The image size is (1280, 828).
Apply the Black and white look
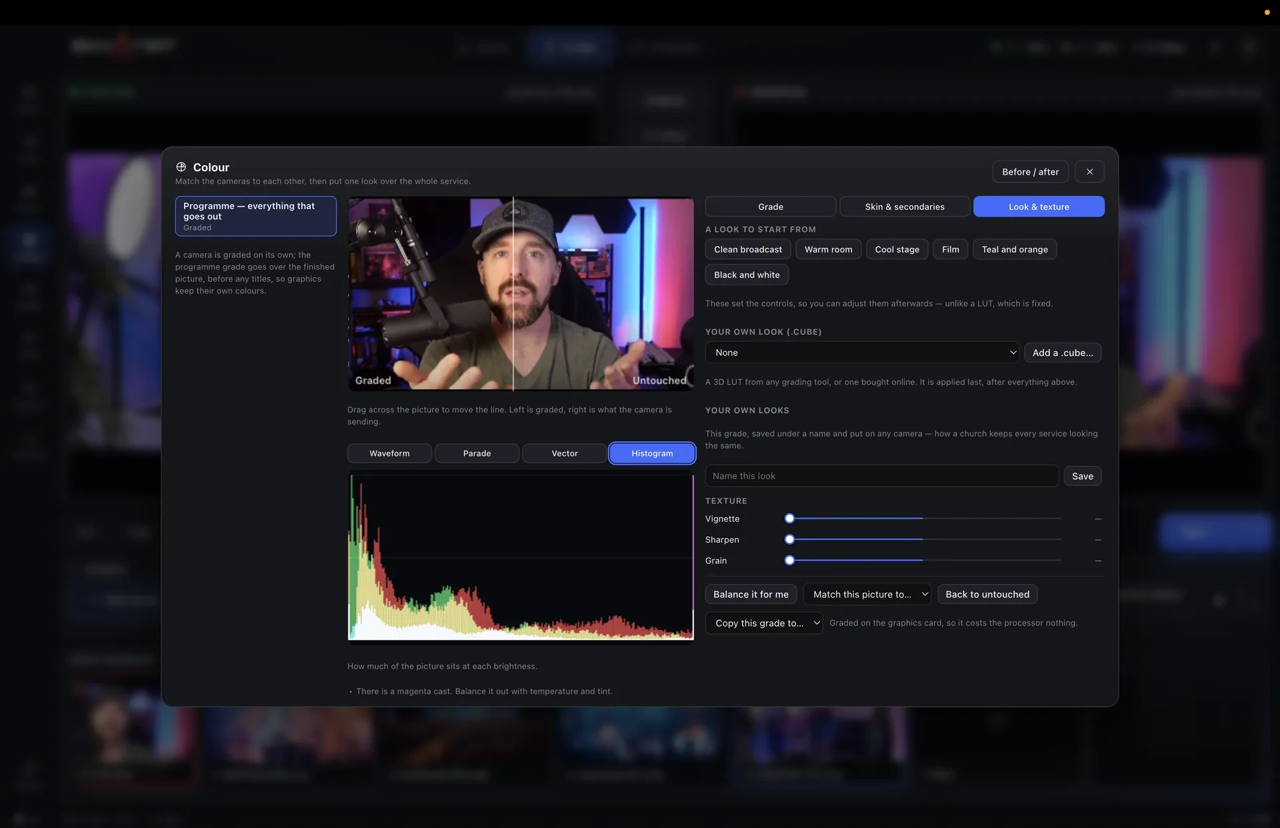pos(747,274)
